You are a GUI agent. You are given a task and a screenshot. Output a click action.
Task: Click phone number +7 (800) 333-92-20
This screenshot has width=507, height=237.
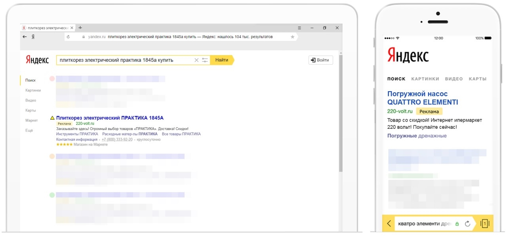[117, 140]
